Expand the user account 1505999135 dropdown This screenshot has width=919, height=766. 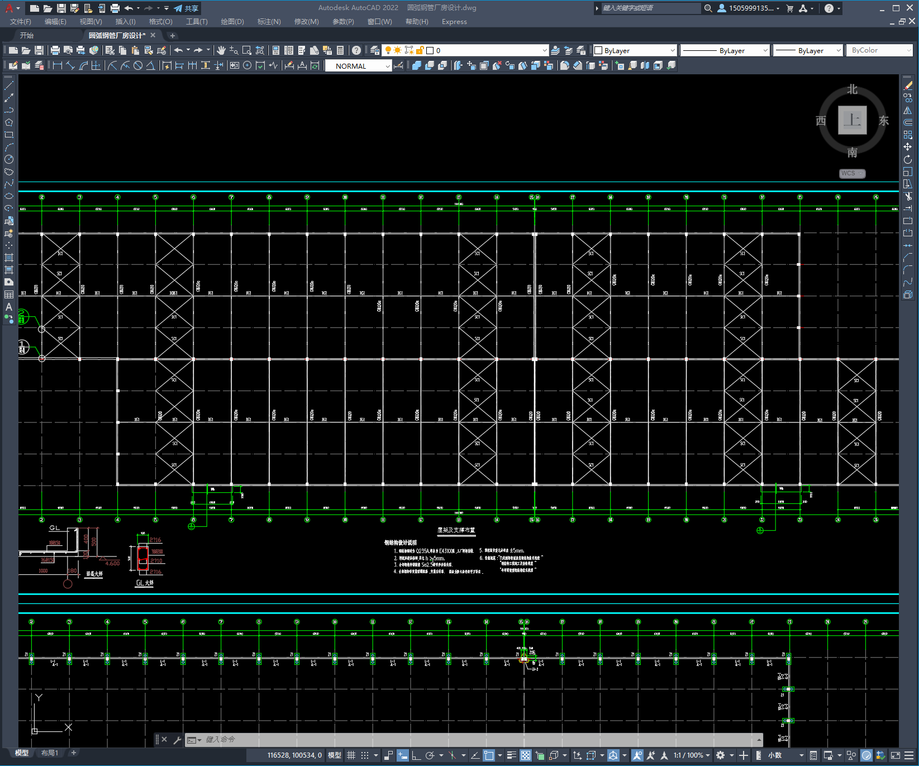[749, 8]
